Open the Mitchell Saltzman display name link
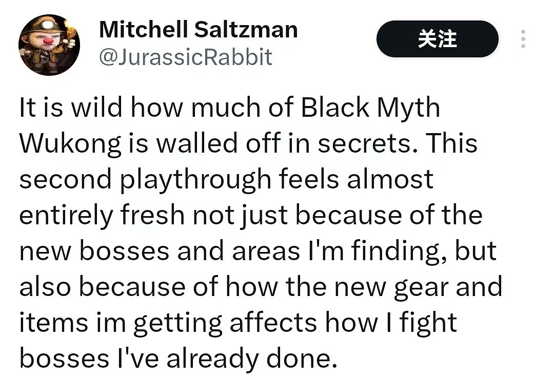The width and height of the screenshot is (554, 380). pyautogui.click(x=198, y=29)
